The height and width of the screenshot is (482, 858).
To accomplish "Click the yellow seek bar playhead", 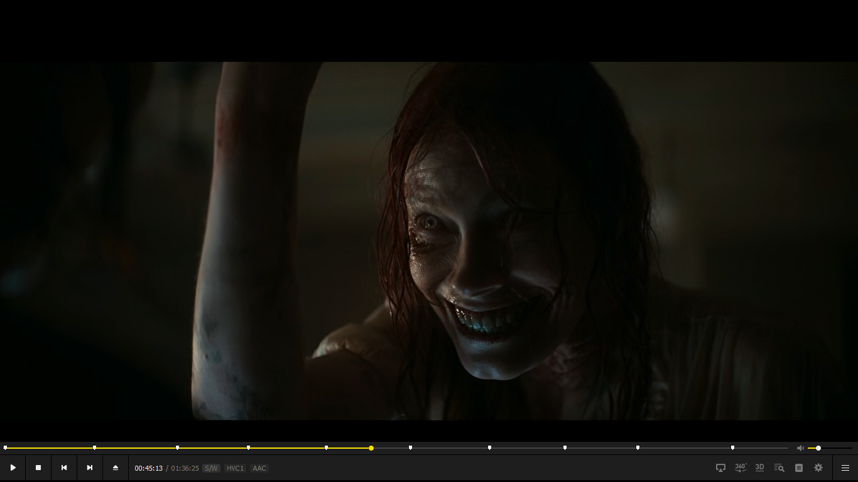I will [x=371, y=448].
